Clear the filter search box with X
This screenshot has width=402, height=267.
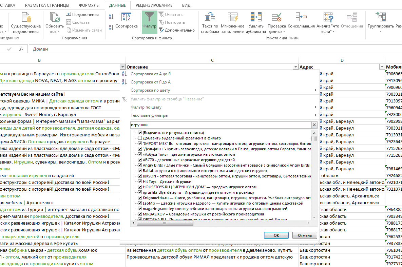coord(314,125)
